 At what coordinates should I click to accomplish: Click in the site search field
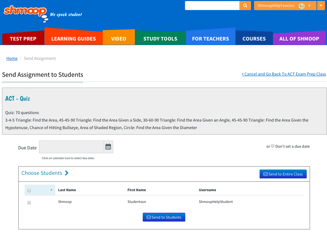212,6
